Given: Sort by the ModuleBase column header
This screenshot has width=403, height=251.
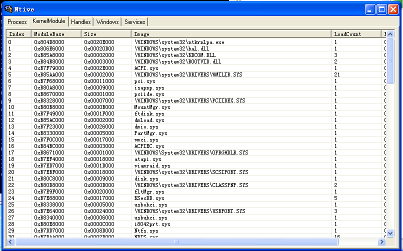Looking at the screenshot, I should (x=56, y=34).
